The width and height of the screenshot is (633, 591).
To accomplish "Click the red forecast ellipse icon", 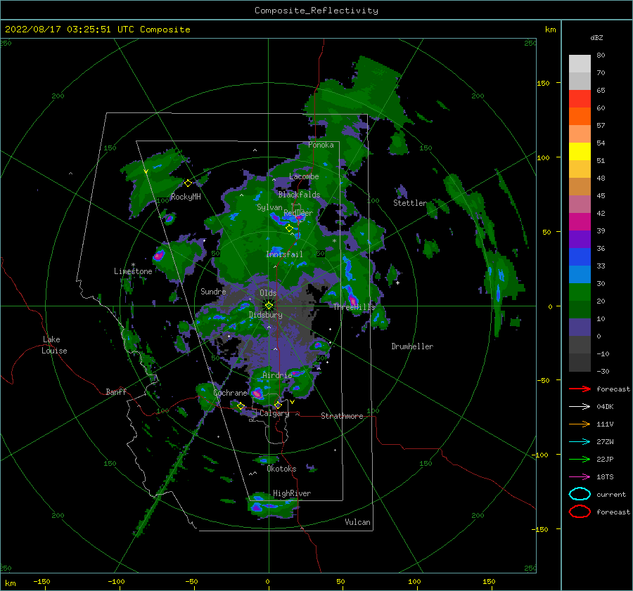I will [x=580, y=512].
